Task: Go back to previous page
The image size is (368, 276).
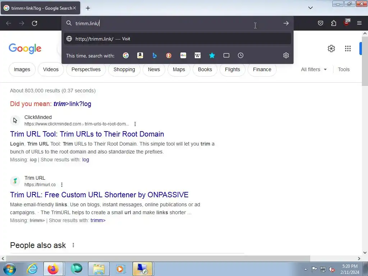Action: pos(9,23)
